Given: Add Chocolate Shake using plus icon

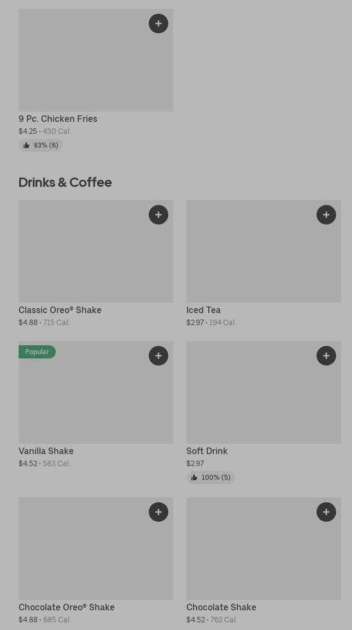Looking at the screenshot, I should pos(326,512).
